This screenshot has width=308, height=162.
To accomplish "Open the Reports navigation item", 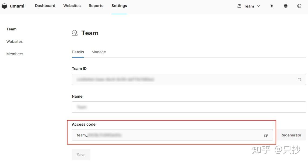I will pos(96,6).
